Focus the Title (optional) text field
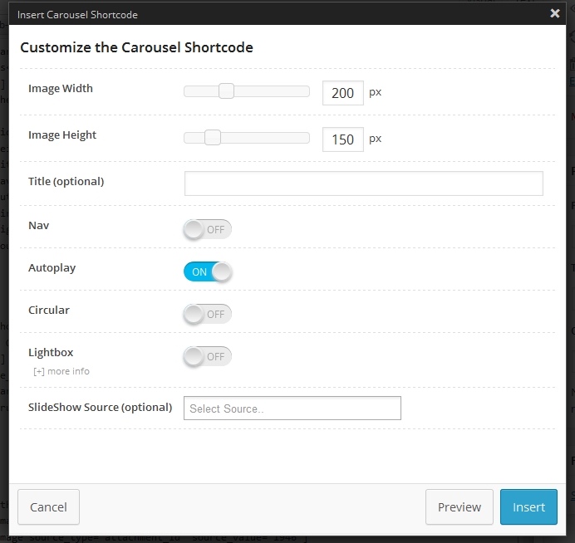 click(363, 183)
